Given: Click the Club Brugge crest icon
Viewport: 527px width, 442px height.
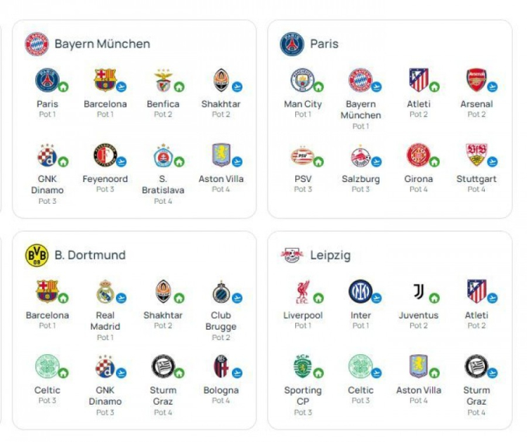Looking at the screenshot, I should point(221,292).
